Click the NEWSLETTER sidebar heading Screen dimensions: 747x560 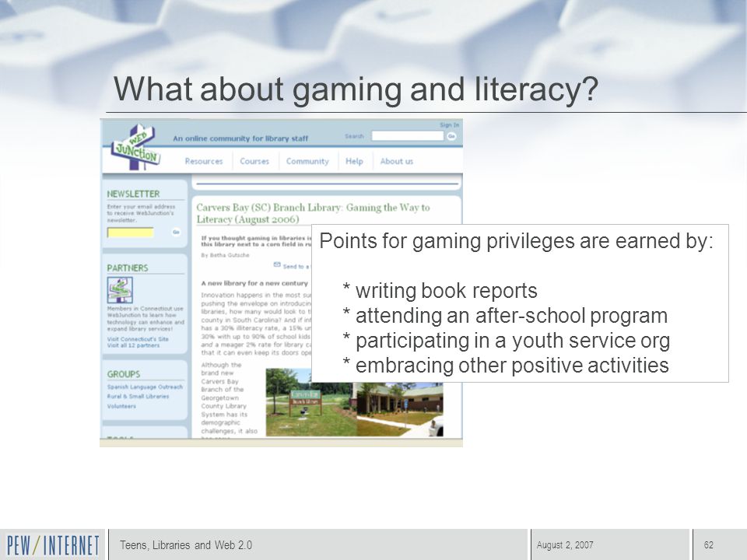point(133,194)
